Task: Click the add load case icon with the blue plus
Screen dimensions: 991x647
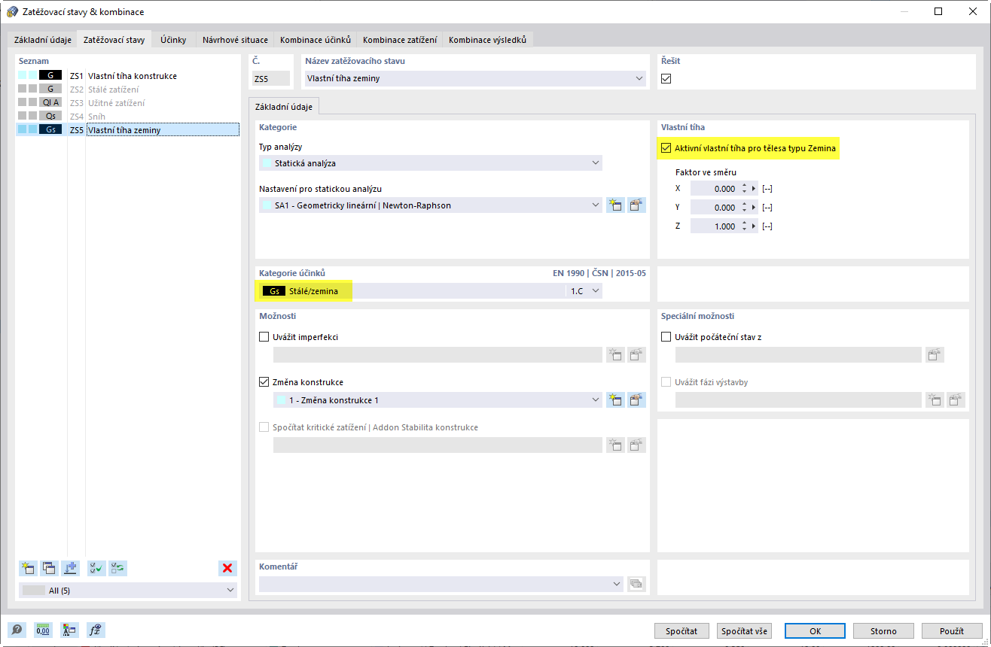Action: click(71, 568)
